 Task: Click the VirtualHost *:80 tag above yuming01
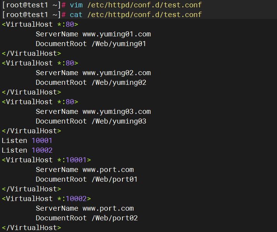click(x=40, y=24)
